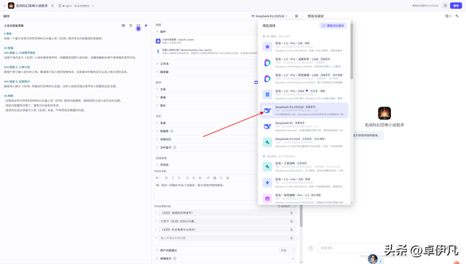Click the clear-context icon beside the chat input
This screenshot has width=466, height=264.
(x=311, y=248)
